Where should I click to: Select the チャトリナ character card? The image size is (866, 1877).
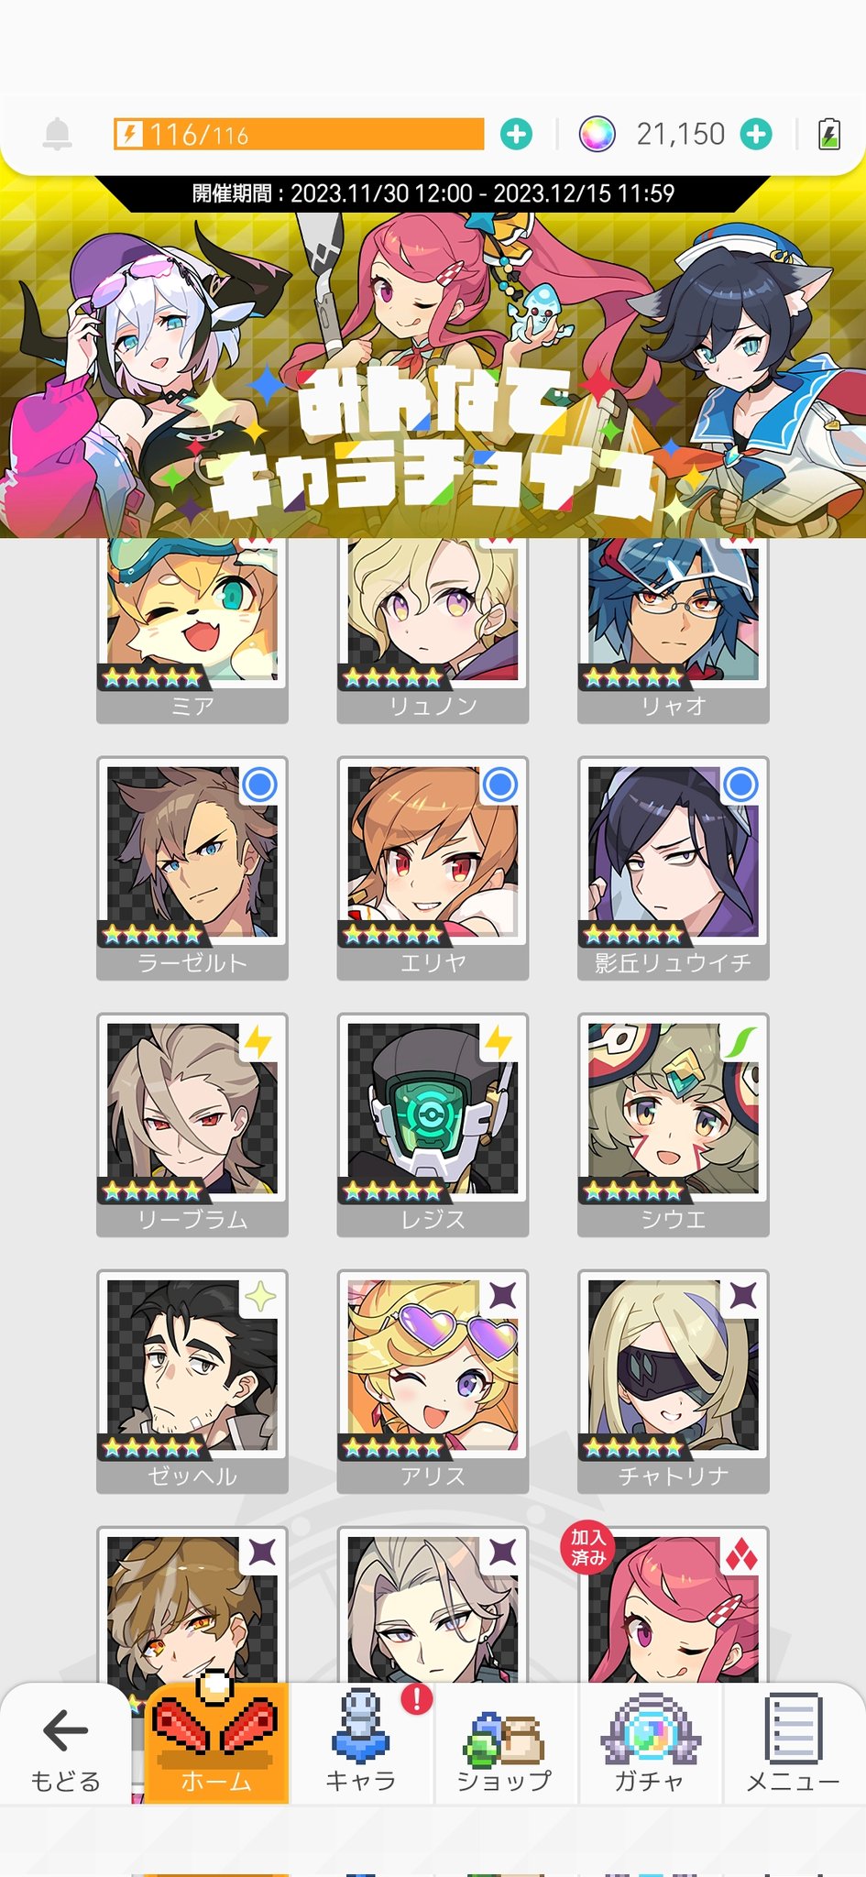click(x=674, y=1381)
